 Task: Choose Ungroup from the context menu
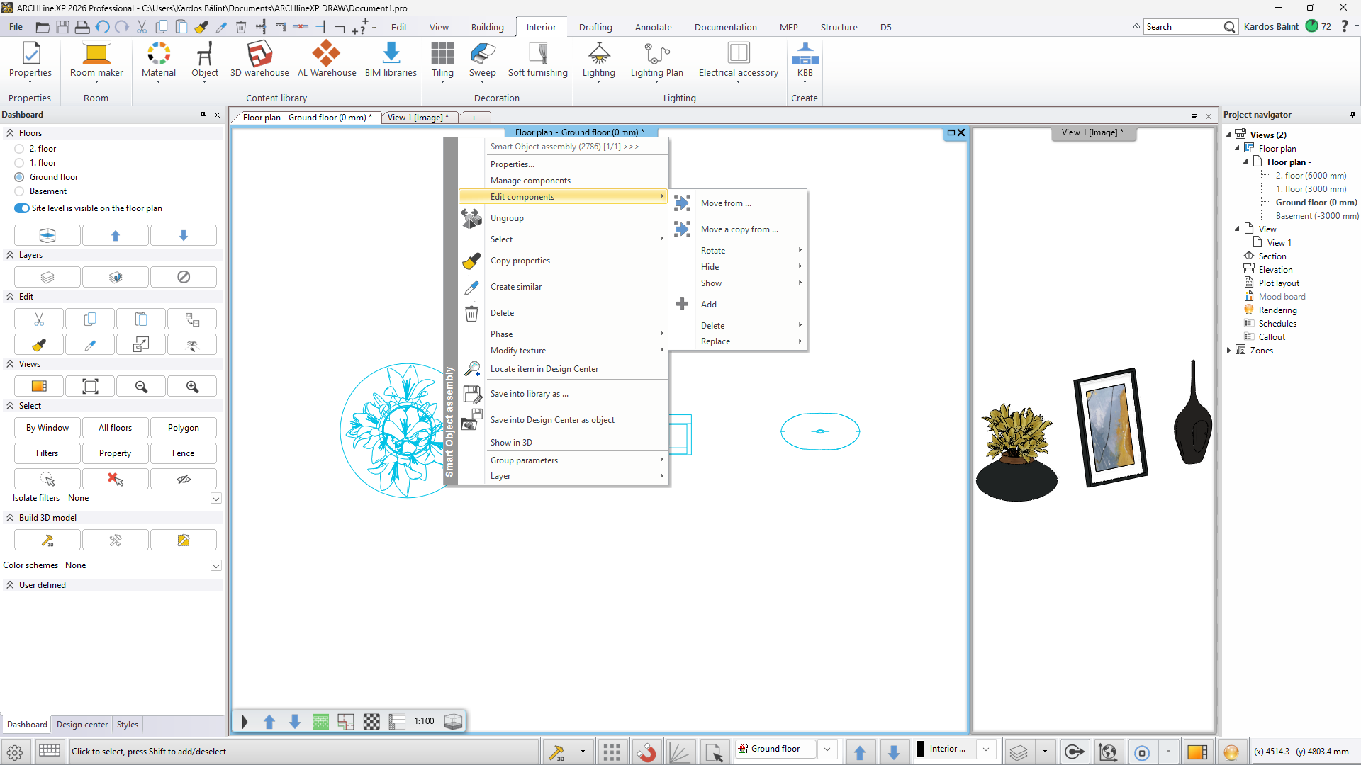pos(507,218)
